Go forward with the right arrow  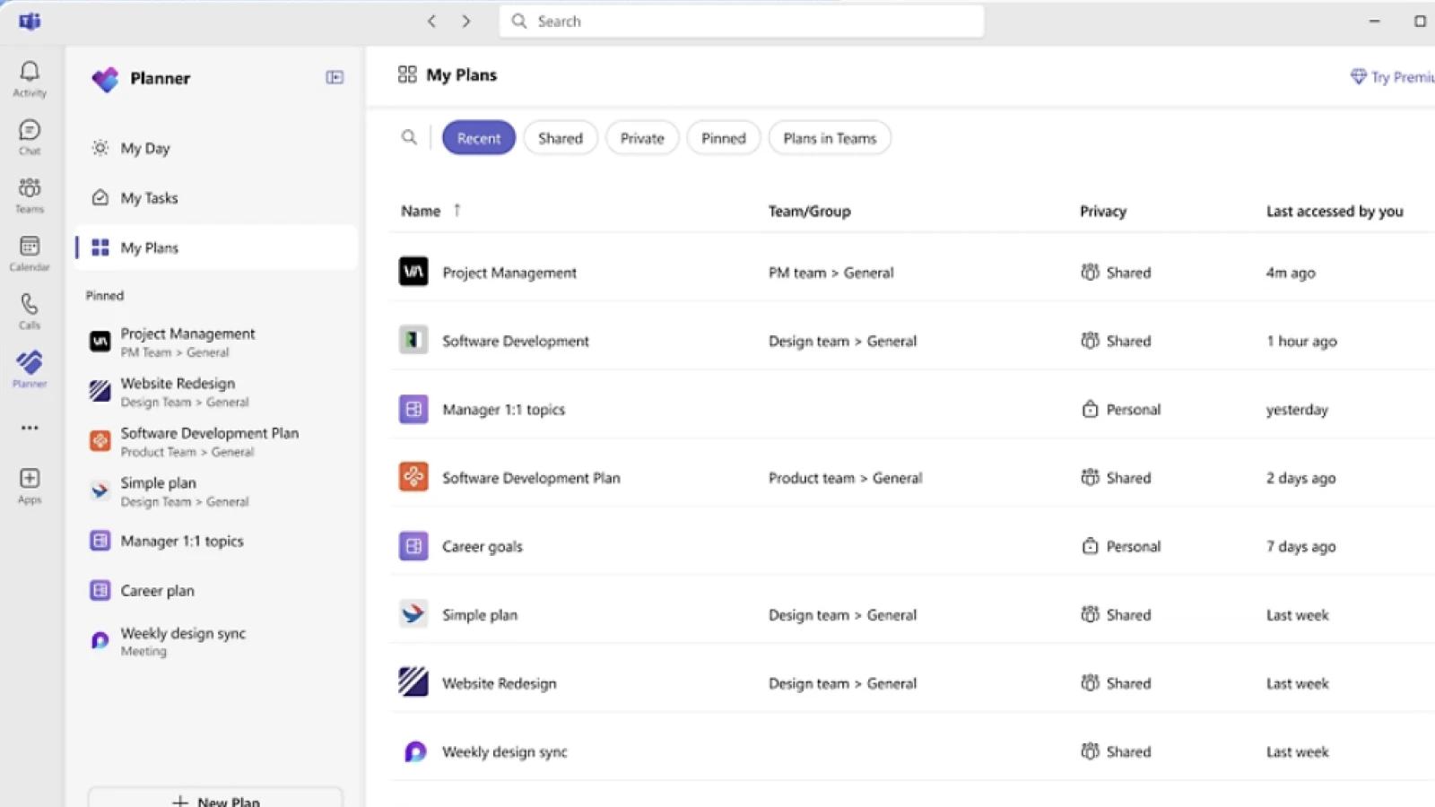(465, 22)
